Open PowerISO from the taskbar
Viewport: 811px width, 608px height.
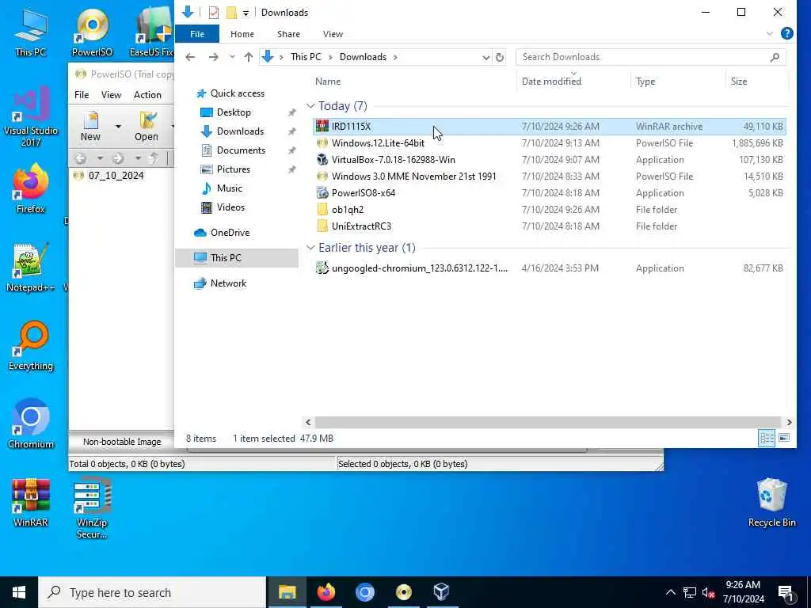403,592
